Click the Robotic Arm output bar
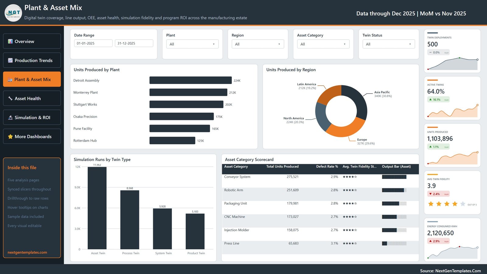The height and width of the screenshot is (274, 487). pos(394,190)
